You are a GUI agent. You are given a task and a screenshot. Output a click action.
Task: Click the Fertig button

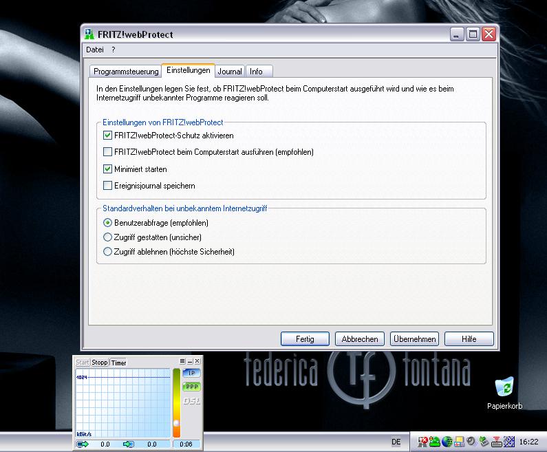305,338
